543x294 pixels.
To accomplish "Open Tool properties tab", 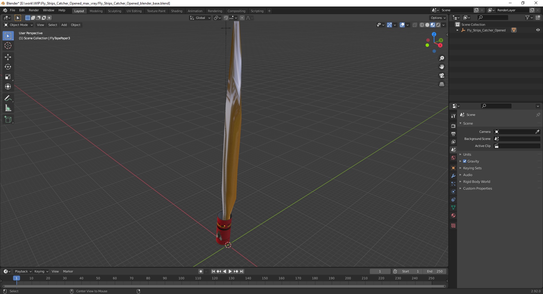I will 453,116.
